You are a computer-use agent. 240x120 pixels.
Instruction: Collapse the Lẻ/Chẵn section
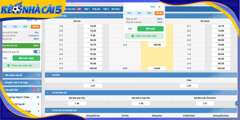pyautogui.click(x=47, y=75)
